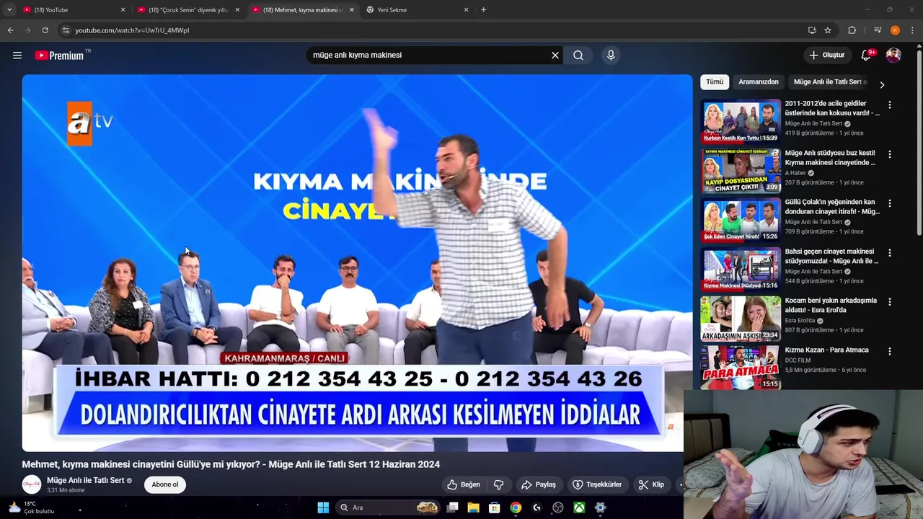923x519 pixels.
Task: Open video '2011-2012'de acile geldiler' thumbnail
Action: [741, 121]
